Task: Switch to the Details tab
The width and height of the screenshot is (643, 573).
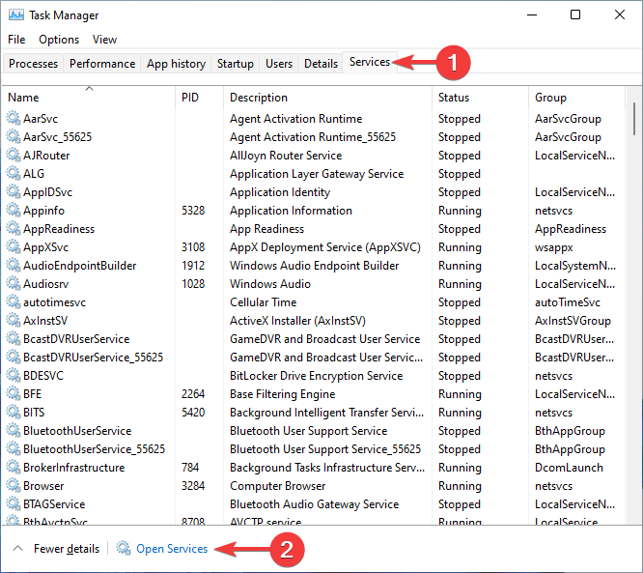Action: [x=321, y=64]
